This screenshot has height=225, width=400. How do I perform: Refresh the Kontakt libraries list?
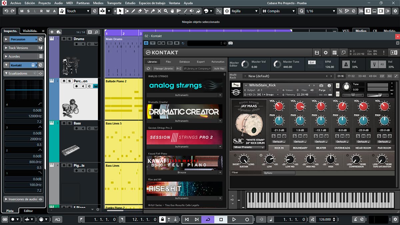click(148, 69)
